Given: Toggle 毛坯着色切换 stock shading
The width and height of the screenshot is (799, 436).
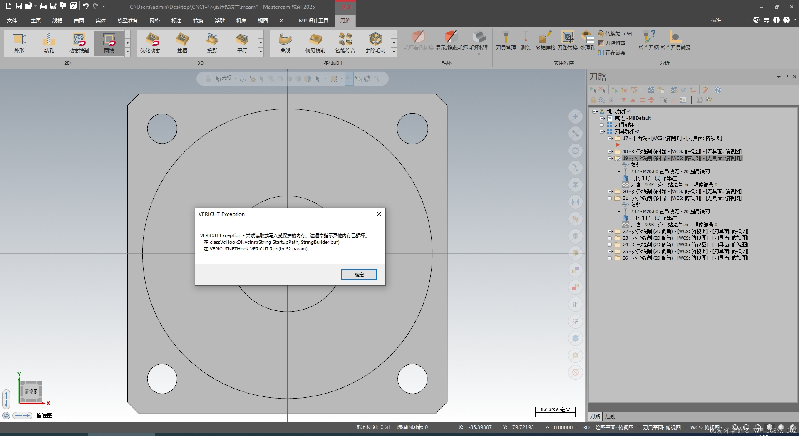Looking at the screenshot, I should (418, 41).
